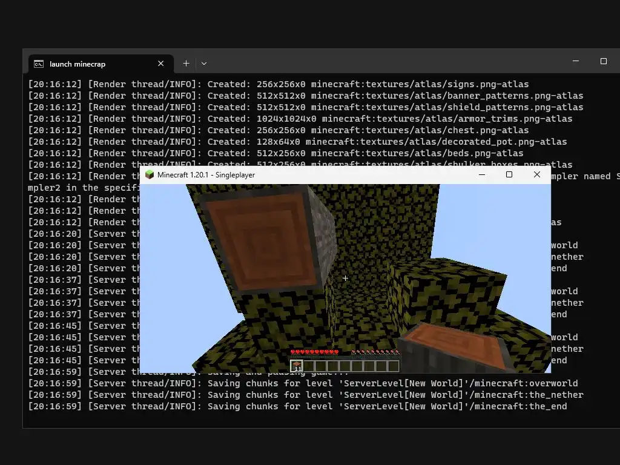The height and width of the screenshot is (465, 620).
Task: Click the last log line ending minecraft:the_nether
Action: click(306, 395)
